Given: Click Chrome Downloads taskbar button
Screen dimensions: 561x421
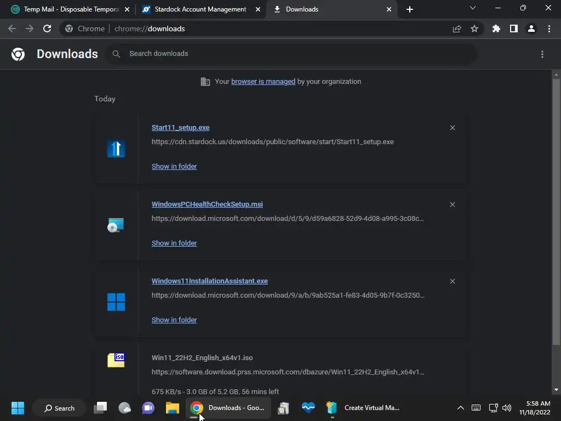Looking at the screenshot, I should point(228,408).
